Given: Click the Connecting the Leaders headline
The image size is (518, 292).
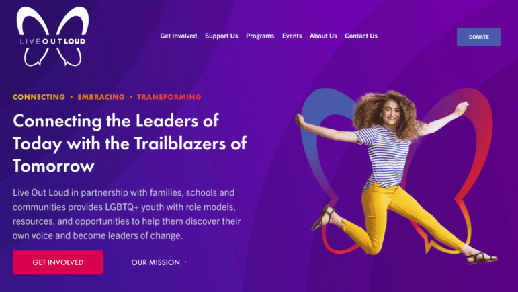Looking at the screenshot, I should (130, 143).
